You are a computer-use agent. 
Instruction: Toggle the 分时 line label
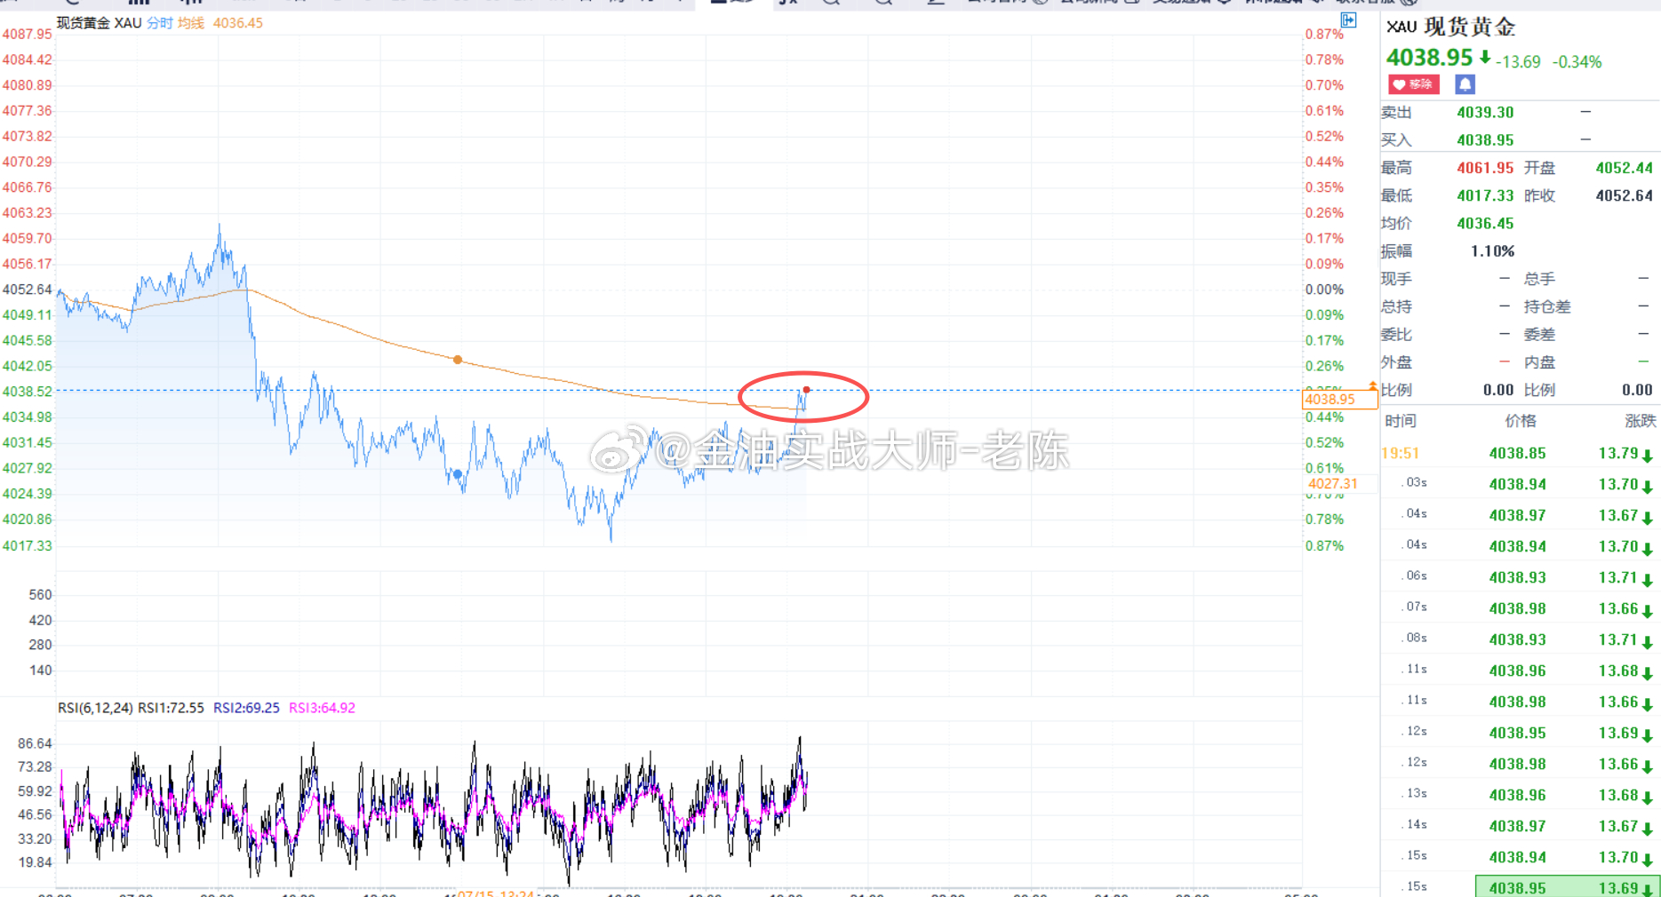coord(160,23)
